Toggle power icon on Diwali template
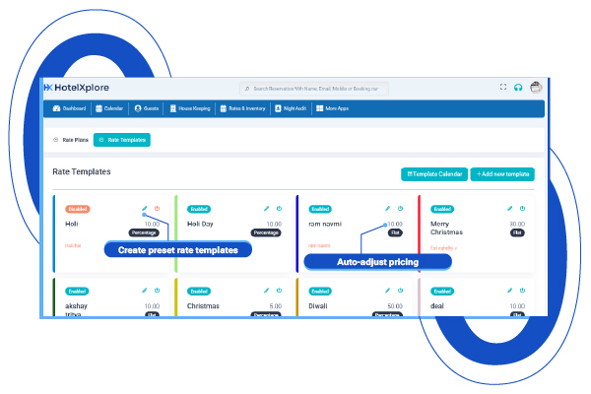The height and width of the screenshot is (394, 591). tap(400, 291)
